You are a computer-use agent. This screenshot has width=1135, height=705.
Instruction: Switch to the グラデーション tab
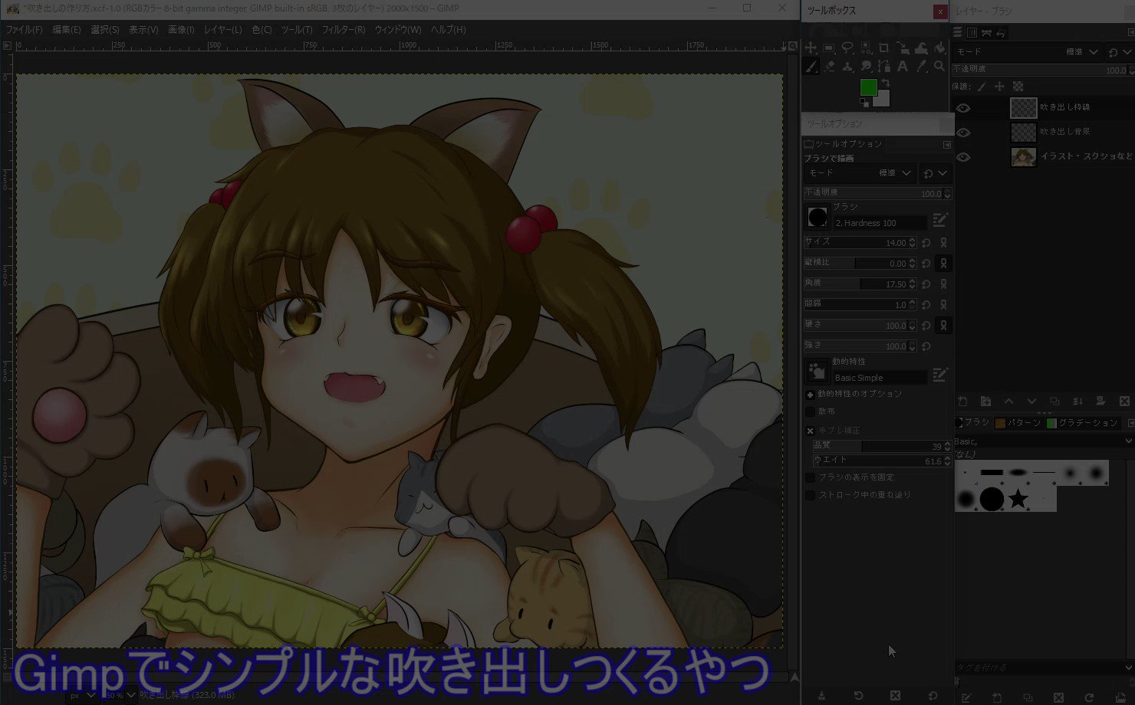(1082, 423)
